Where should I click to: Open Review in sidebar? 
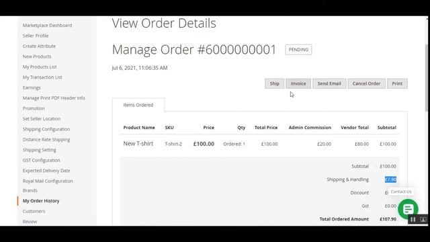(30, 221)
